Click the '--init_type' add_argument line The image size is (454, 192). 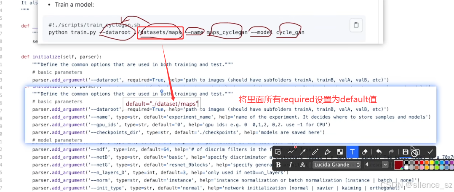tap(219, 188)
